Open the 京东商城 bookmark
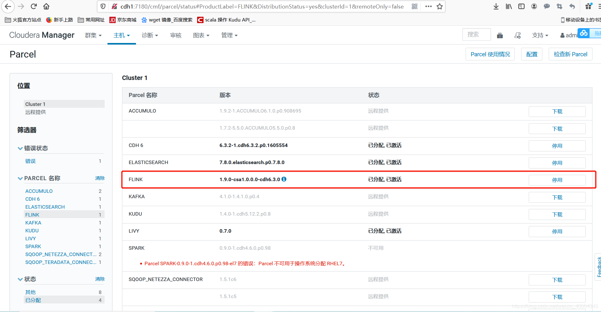The image size is (601, 312). click(x=123, y=20)
